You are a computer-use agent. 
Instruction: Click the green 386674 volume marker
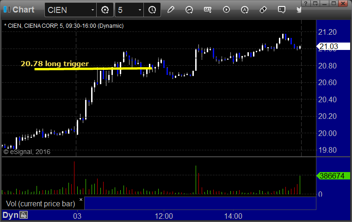[333, 176]
